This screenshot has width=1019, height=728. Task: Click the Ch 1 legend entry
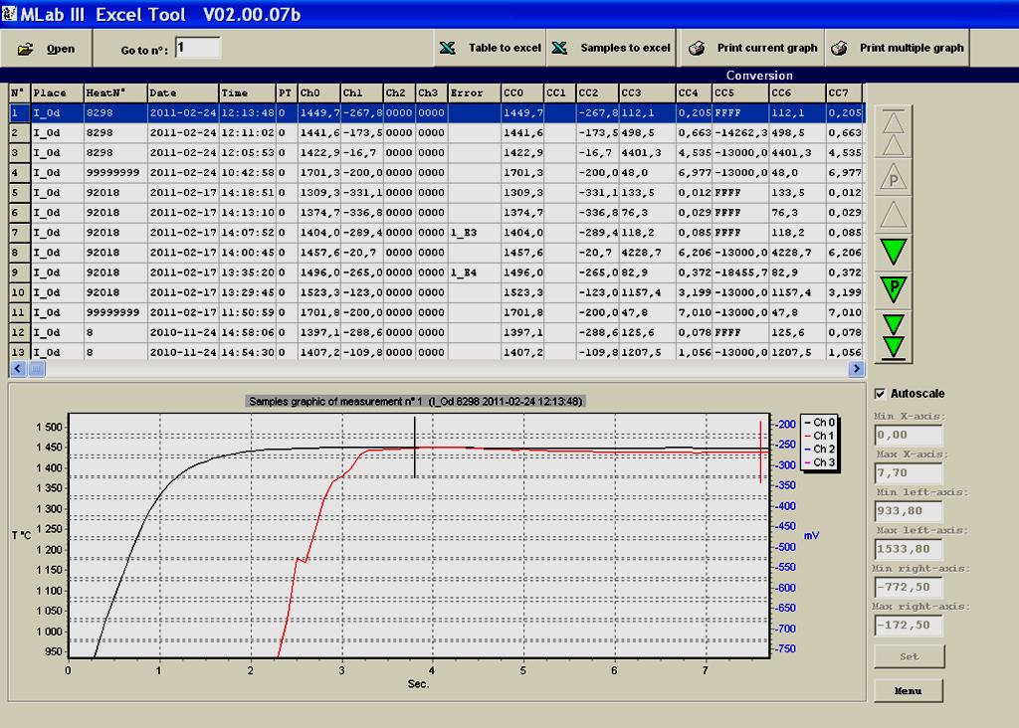pyautogui.click(x=820, y=436)
